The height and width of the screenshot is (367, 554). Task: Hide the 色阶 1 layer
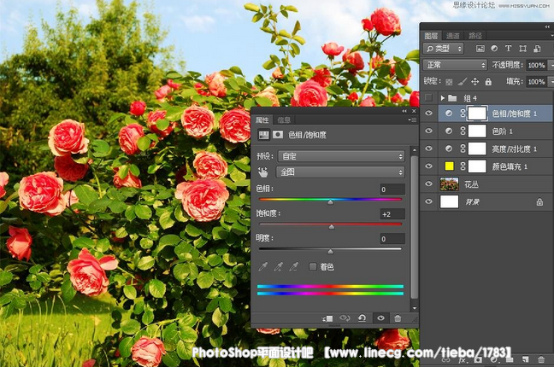(428, 131)
